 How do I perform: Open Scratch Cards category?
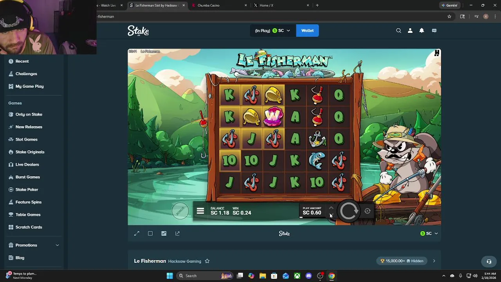[29, 227]
